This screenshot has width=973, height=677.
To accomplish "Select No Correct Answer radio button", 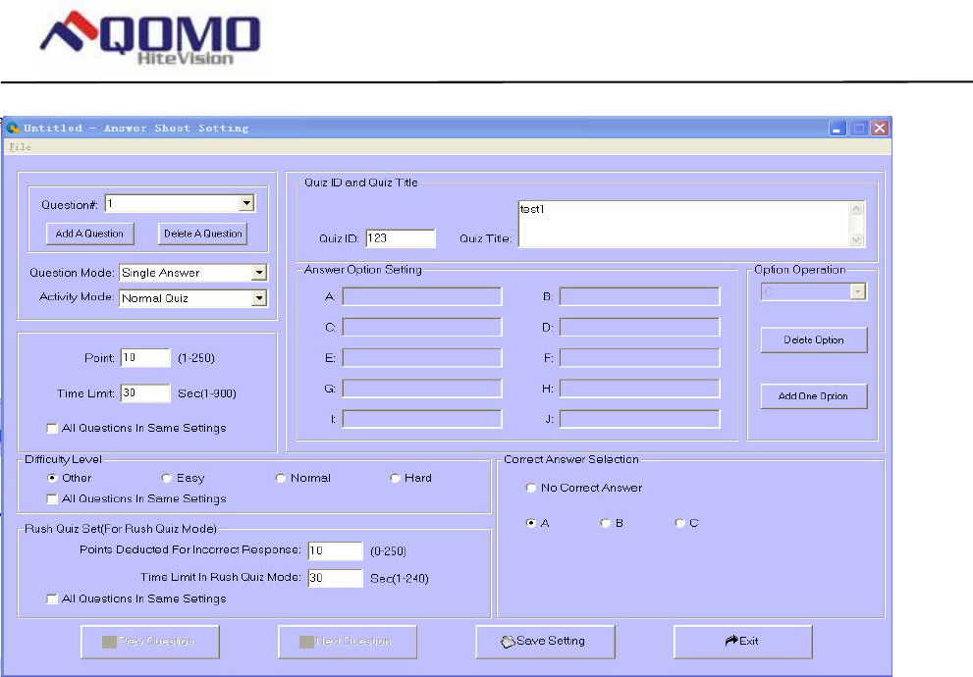I will coord(530,488).
